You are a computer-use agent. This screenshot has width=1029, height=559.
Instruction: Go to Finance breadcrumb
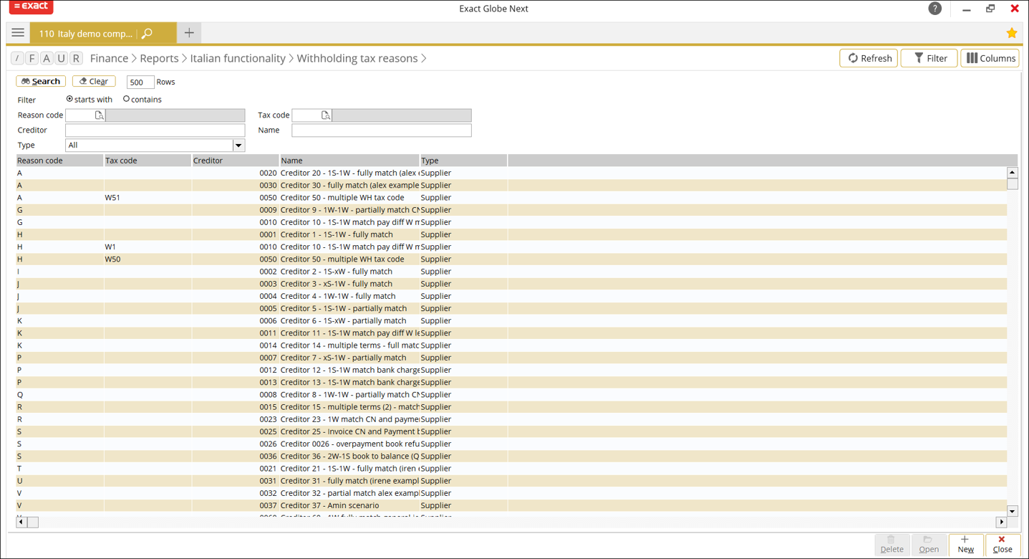click(x=109, y=59)
